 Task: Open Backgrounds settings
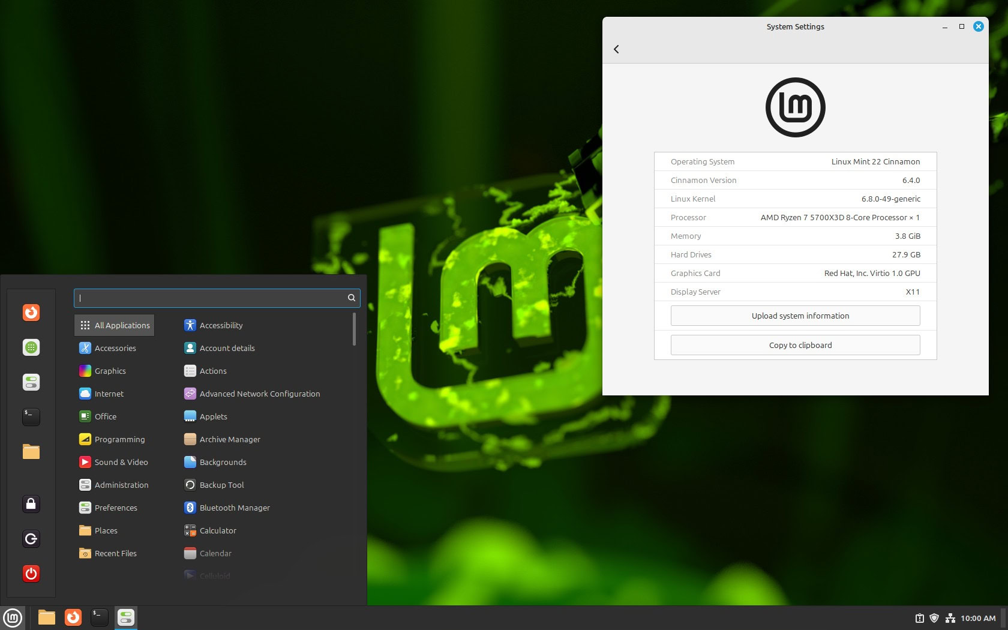[215, 462]
